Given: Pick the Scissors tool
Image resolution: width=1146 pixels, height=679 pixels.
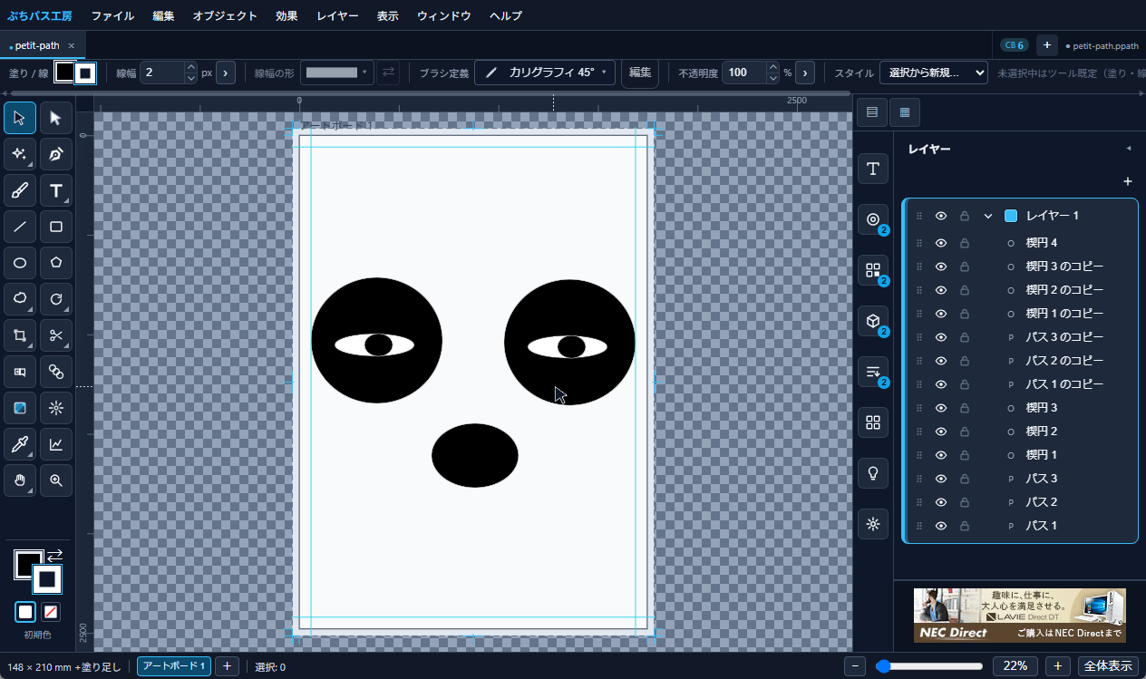Looking at the screenshot, I should [x=56, y=335].
